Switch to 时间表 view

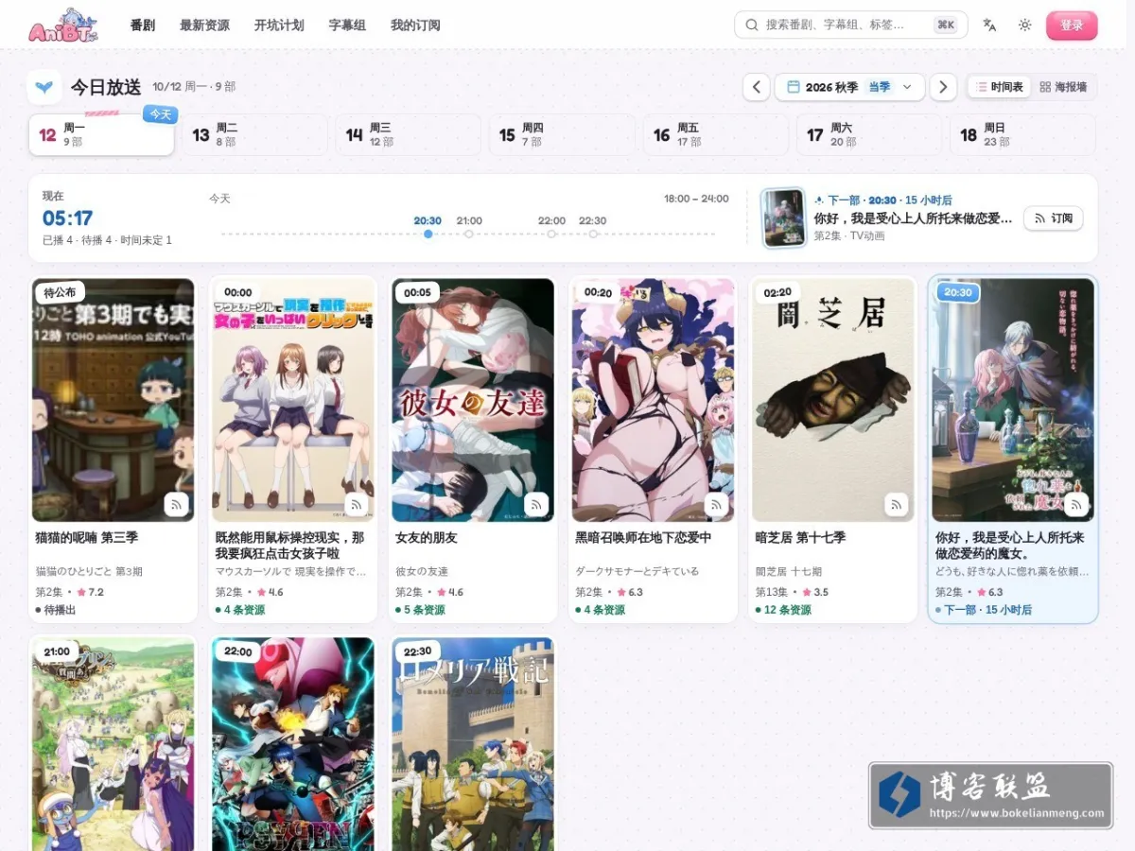1000,87
